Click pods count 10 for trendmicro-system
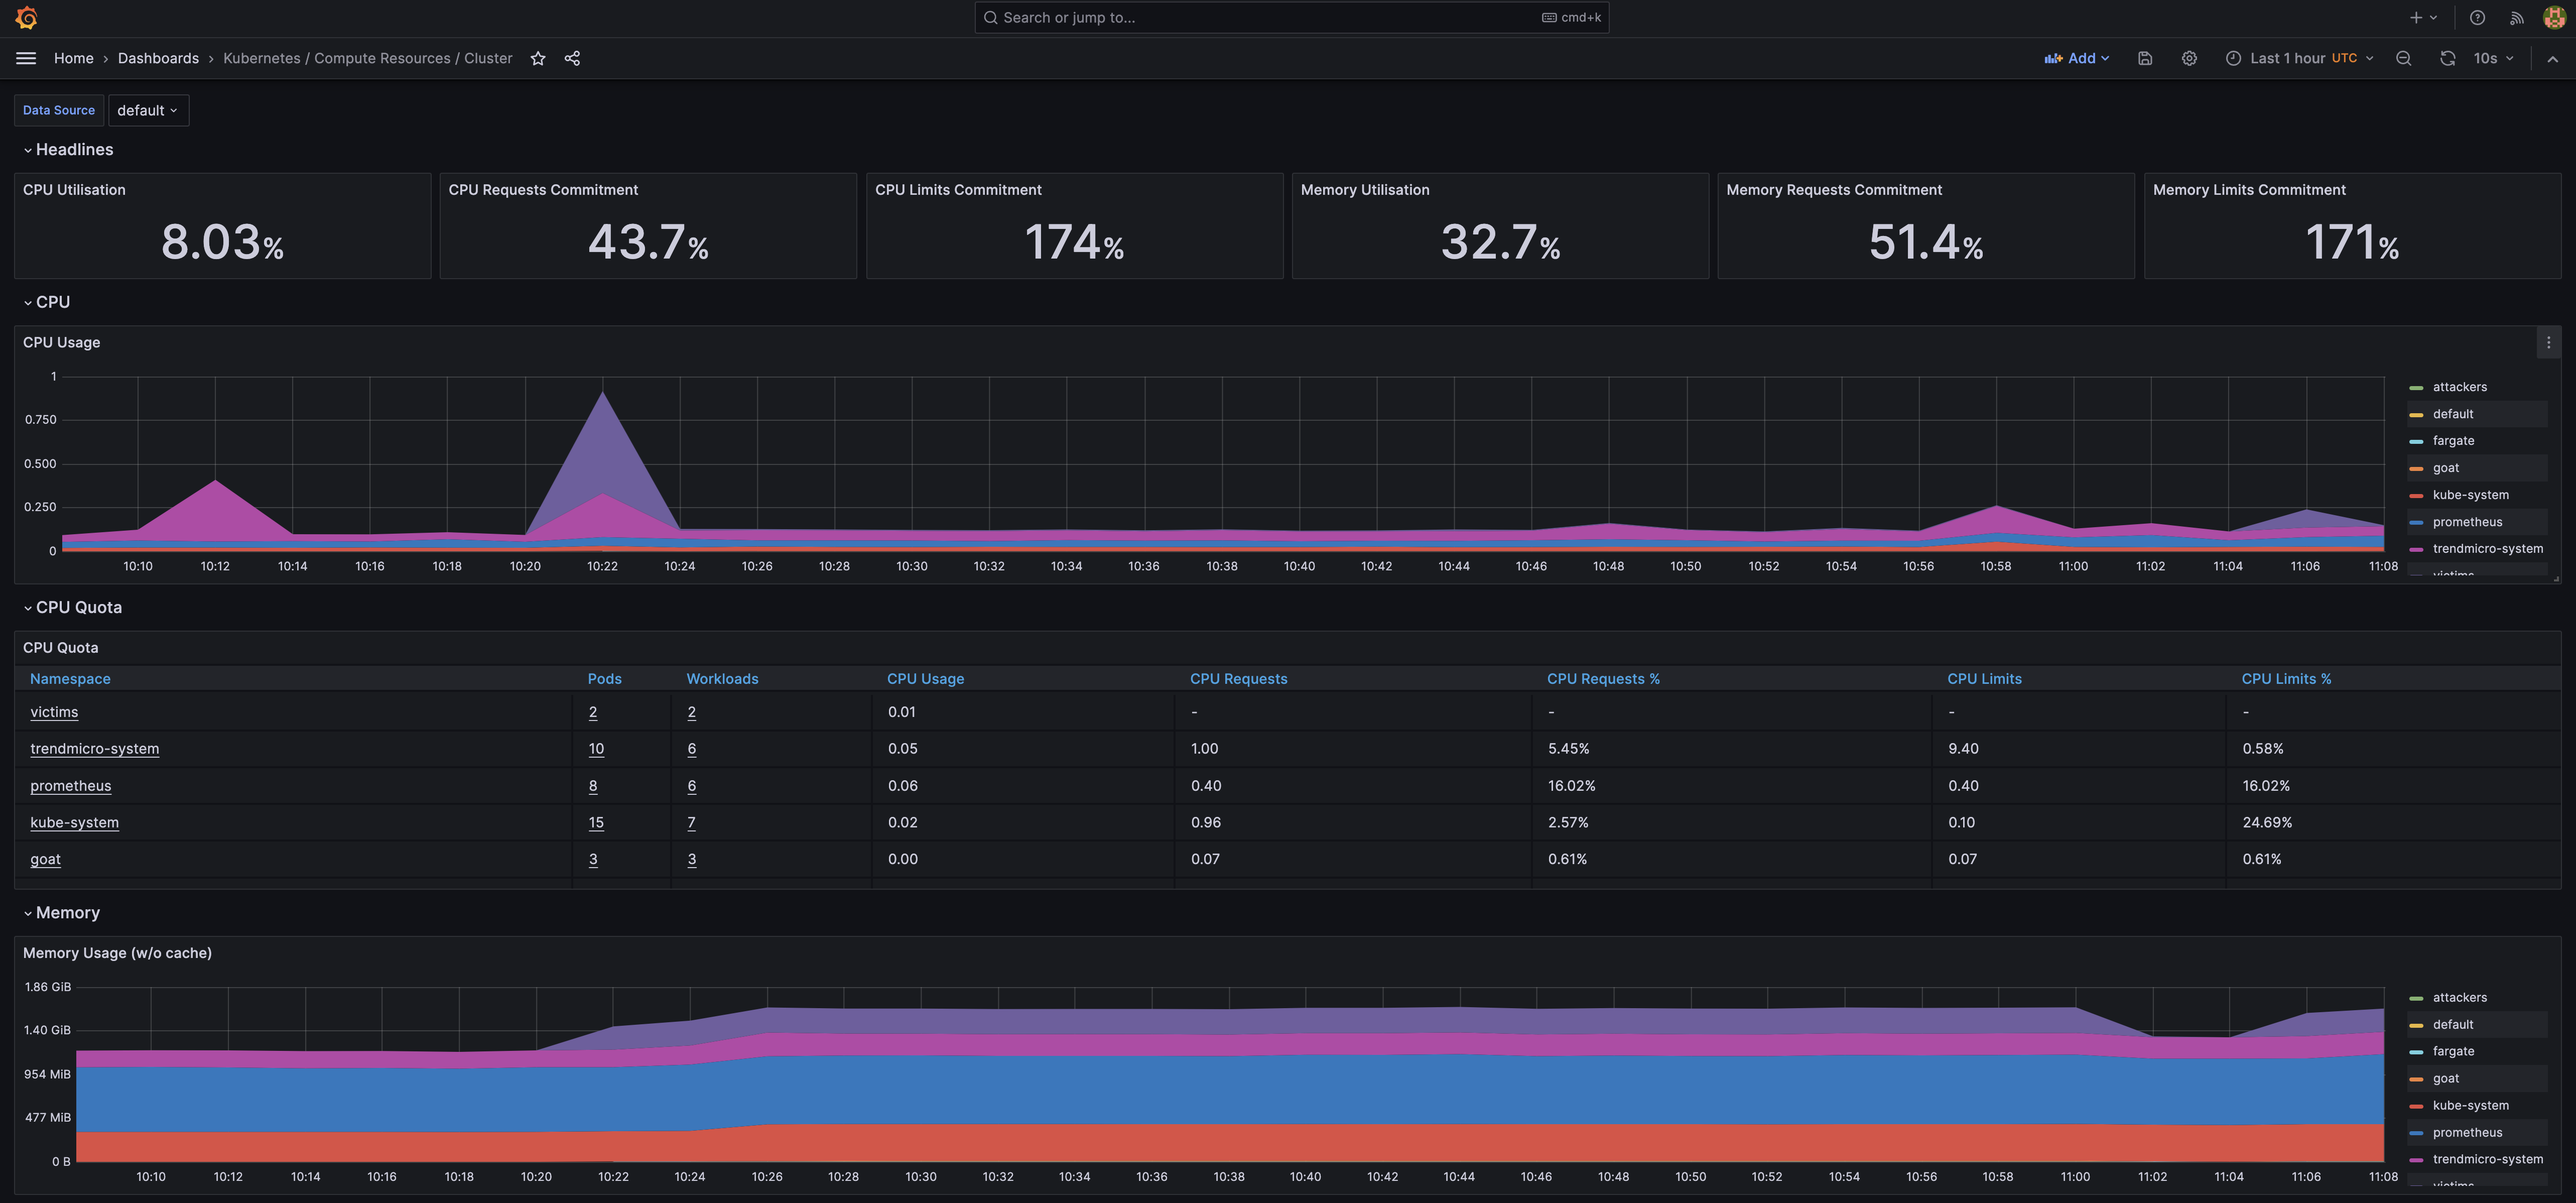The height and width of the screenshot is (1203, 2576). [596, 749]
